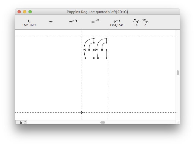Click the point-to-reference distance icon
This screenshot has height=146, width=195.
coord(95,21)
